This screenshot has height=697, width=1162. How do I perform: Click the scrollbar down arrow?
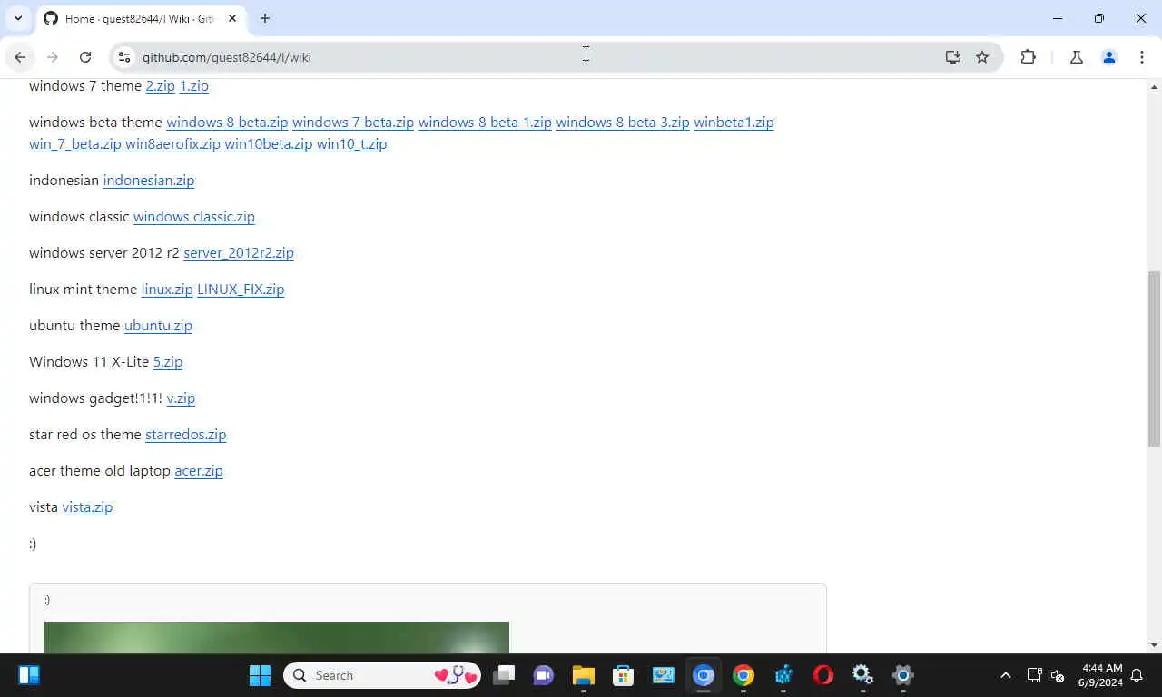pyautogui.click(x=1155, y=645)
